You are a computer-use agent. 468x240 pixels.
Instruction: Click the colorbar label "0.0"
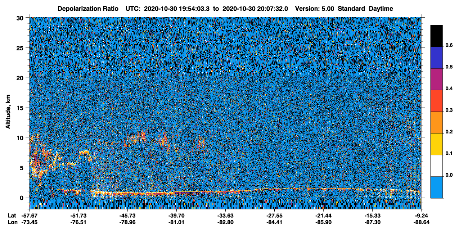coord(449,175)
